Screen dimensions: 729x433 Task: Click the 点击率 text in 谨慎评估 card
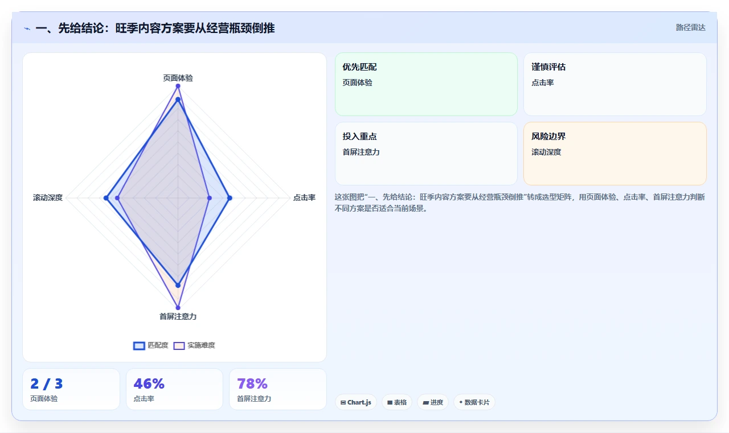pos(543,83)
